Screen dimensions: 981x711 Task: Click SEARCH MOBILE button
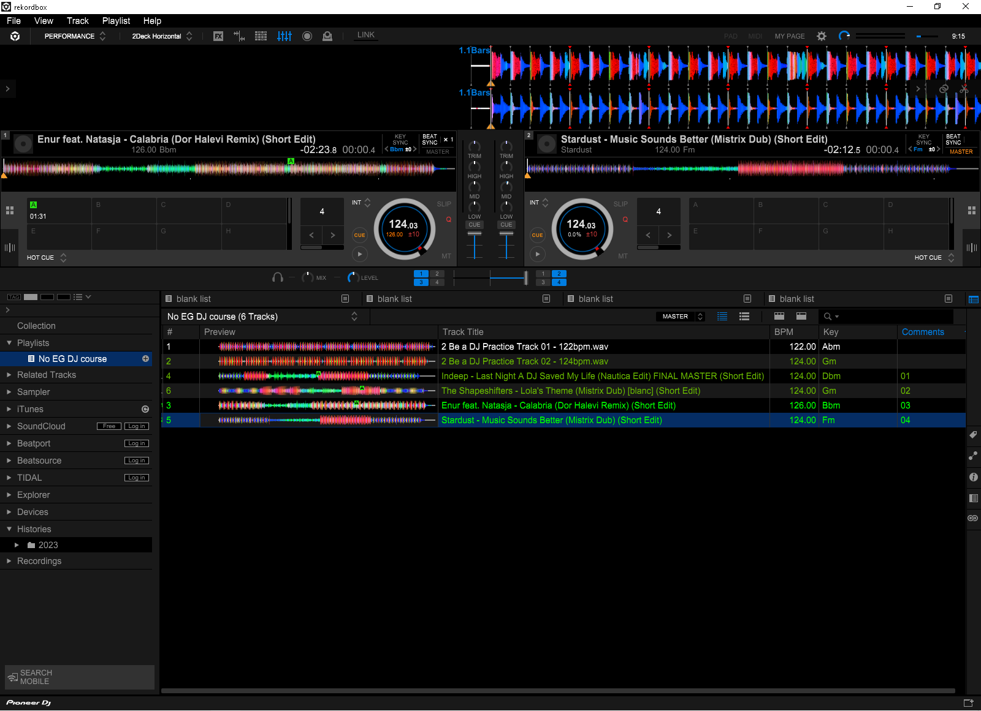pyautogui.click(x=80, y=677)
